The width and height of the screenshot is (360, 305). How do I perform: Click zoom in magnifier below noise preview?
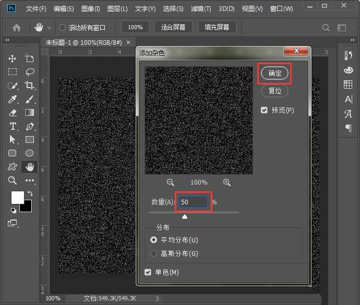tap(227, 182)
